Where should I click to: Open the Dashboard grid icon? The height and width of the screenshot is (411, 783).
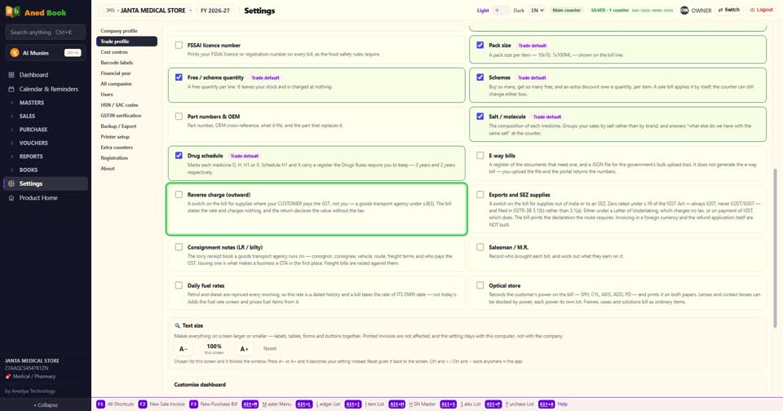click(x=11, y=75)
